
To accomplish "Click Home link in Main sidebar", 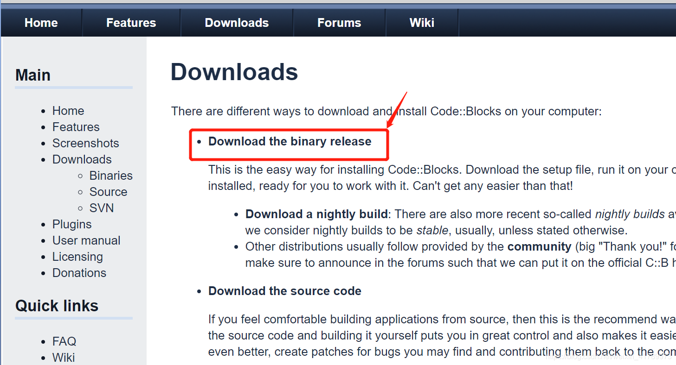I will coord(68,111).
